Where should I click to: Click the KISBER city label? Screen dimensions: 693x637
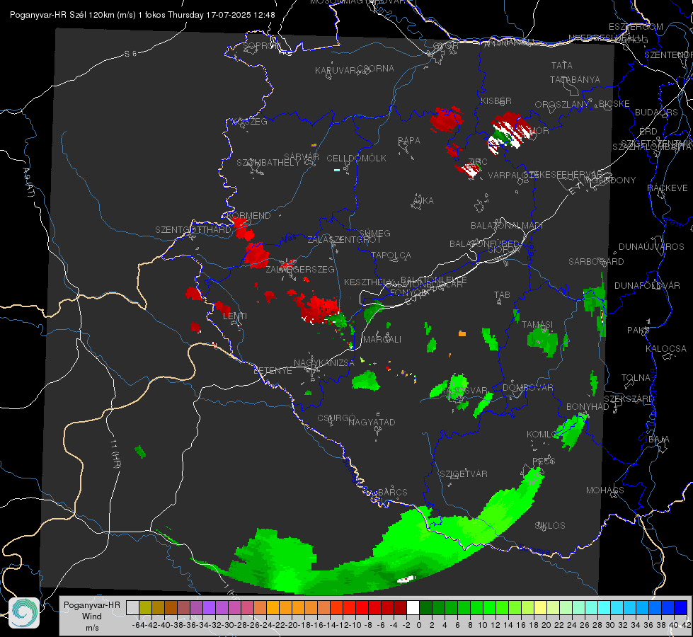coord(496,101)
